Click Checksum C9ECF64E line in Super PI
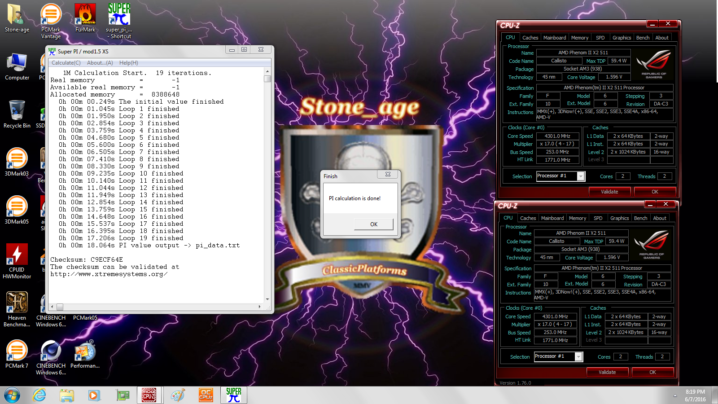This screenshot has width=718, height=404. pyautogui.click(x=87, y=259)
